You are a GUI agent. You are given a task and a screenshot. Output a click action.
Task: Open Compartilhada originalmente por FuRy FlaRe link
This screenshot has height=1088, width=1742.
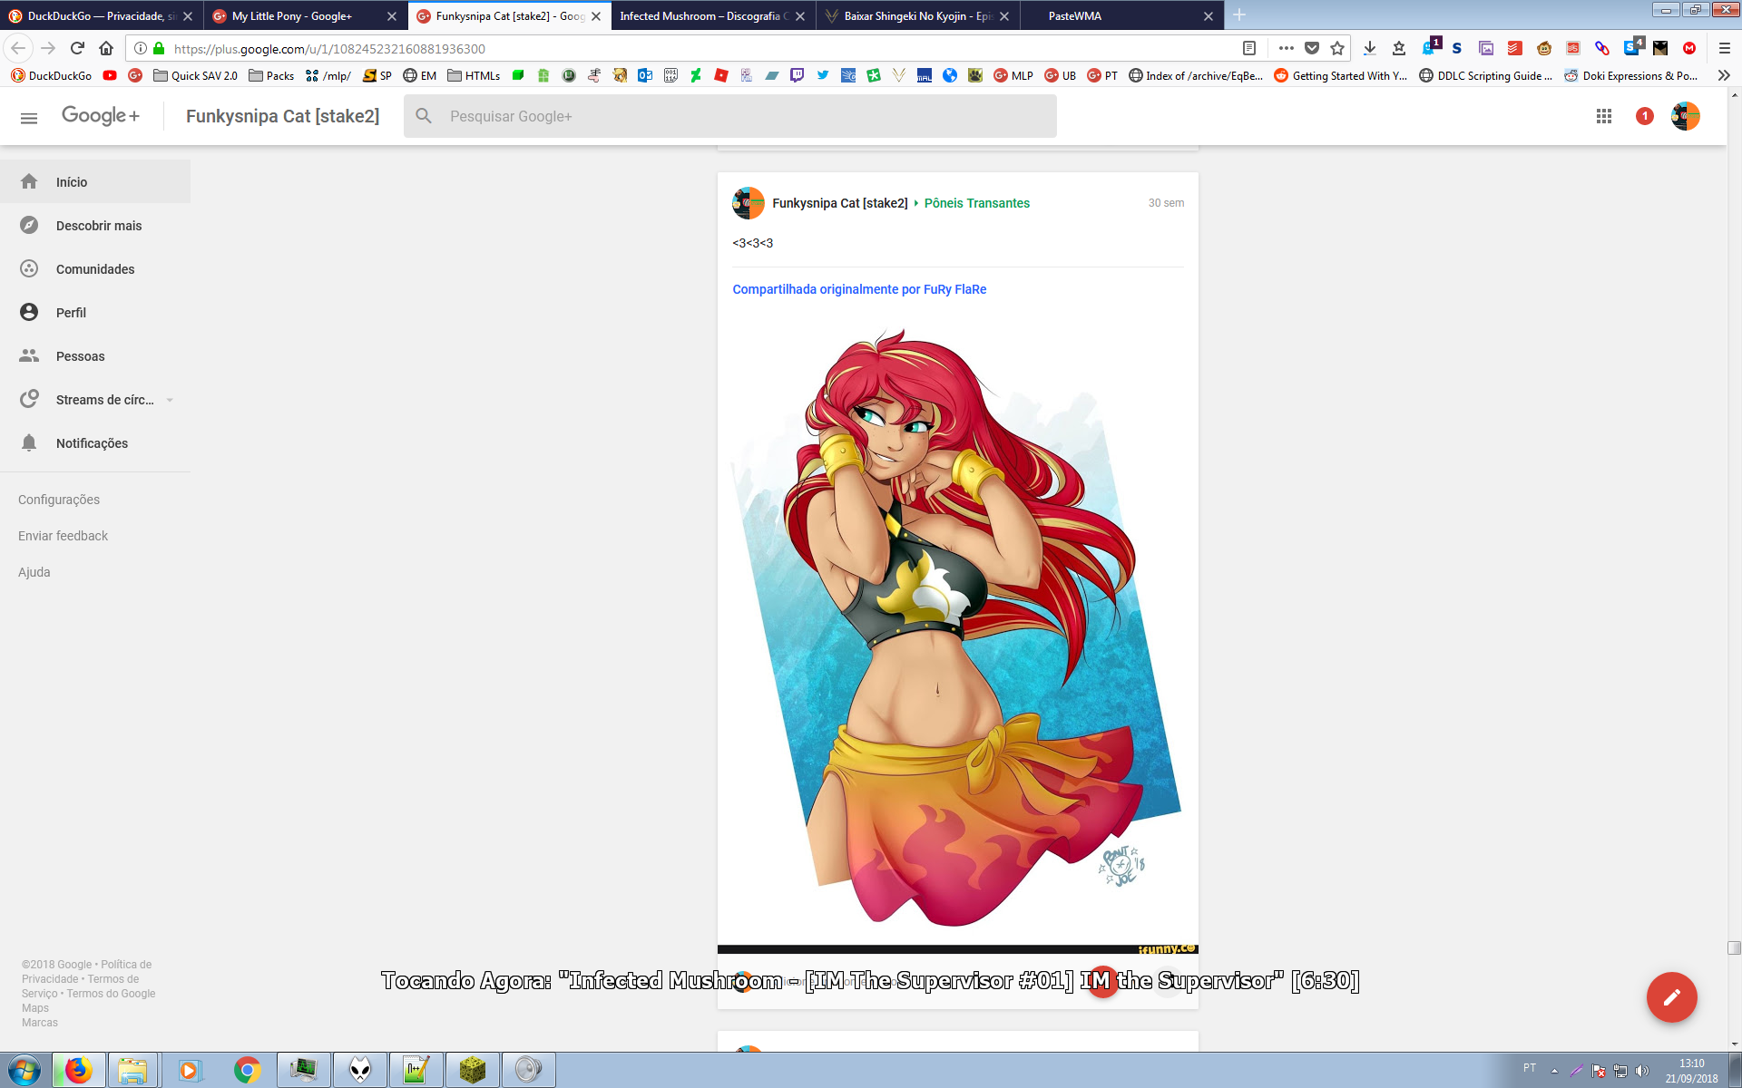pyautogui.click(x=858, y=289)
